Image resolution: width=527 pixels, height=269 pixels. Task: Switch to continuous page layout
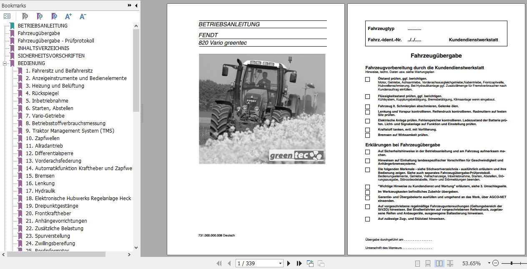pyautogui.click(x=428, y=263)
